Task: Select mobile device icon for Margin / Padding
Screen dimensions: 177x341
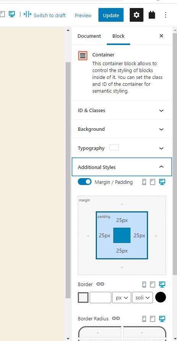Action: (x=144, y=182)
